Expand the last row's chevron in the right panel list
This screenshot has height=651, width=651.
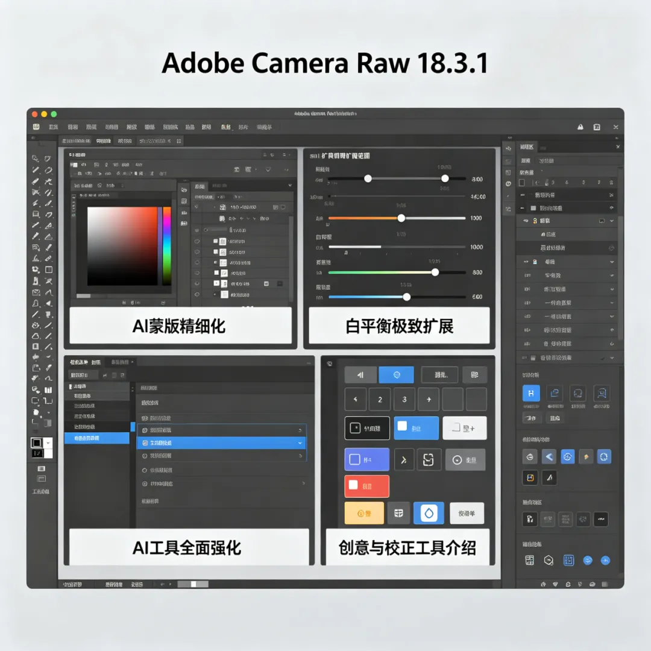pos(612,357)
